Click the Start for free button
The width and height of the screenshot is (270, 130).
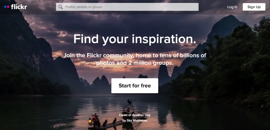(135, 86)
